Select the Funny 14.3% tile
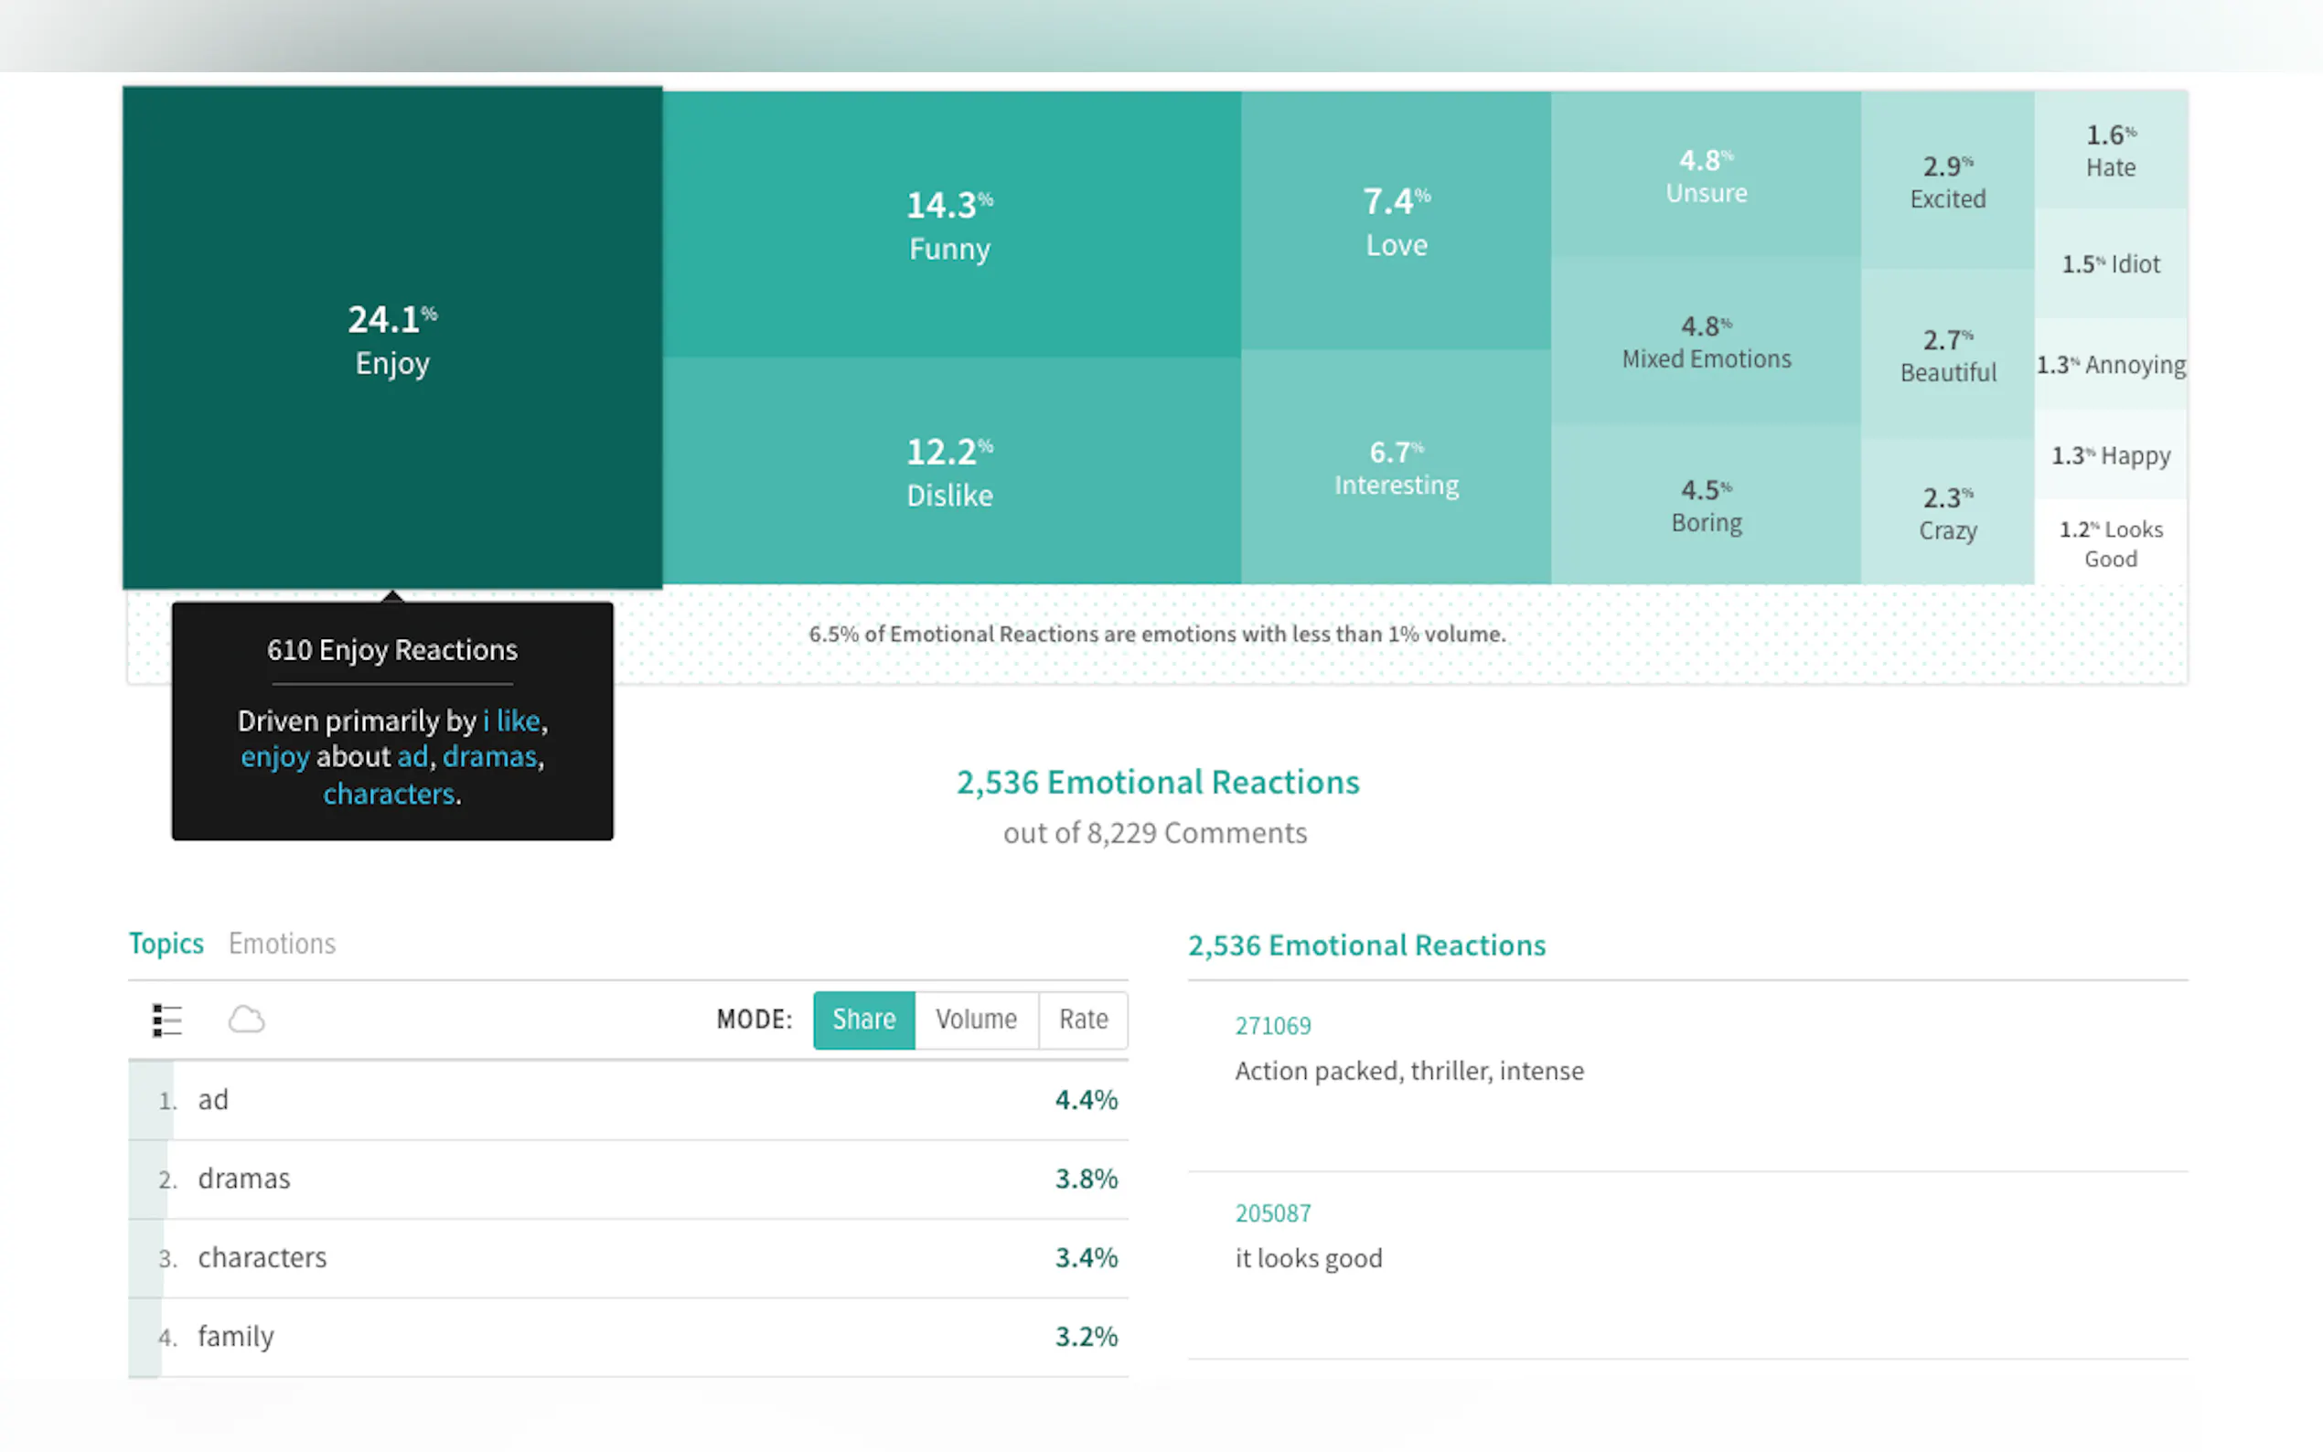 (948, 225)
